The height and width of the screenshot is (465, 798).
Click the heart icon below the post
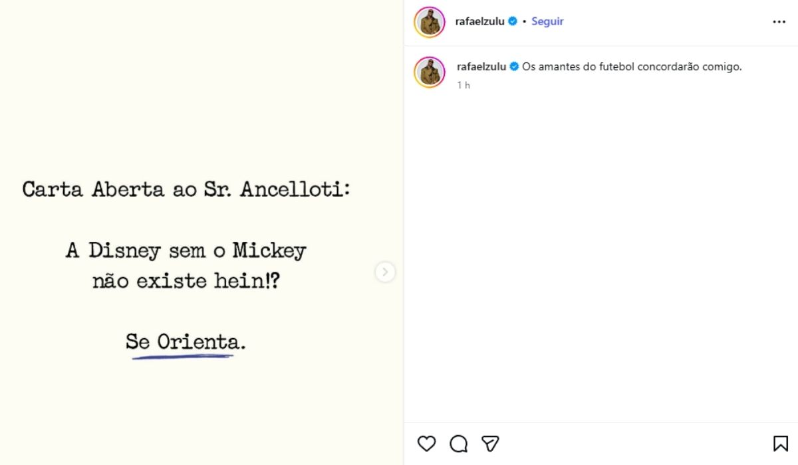(x=427, y=442)
